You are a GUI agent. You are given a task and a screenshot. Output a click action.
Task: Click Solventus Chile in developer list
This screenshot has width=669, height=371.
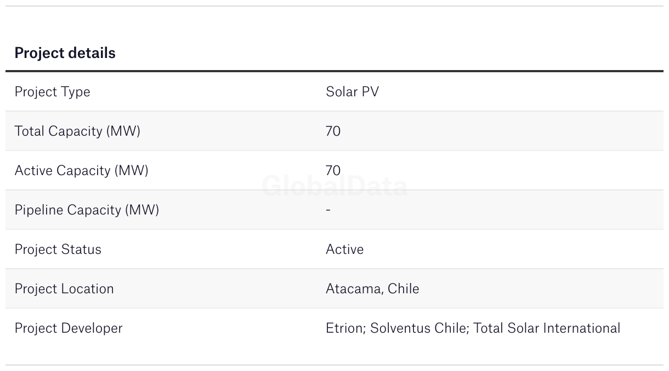pyautogui.click(x=418, y=328)
